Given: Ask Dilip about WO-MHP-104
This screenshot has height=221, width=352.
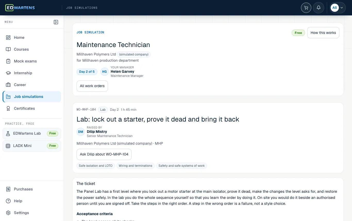Looking at the screenshot, I should click(104, 154).
